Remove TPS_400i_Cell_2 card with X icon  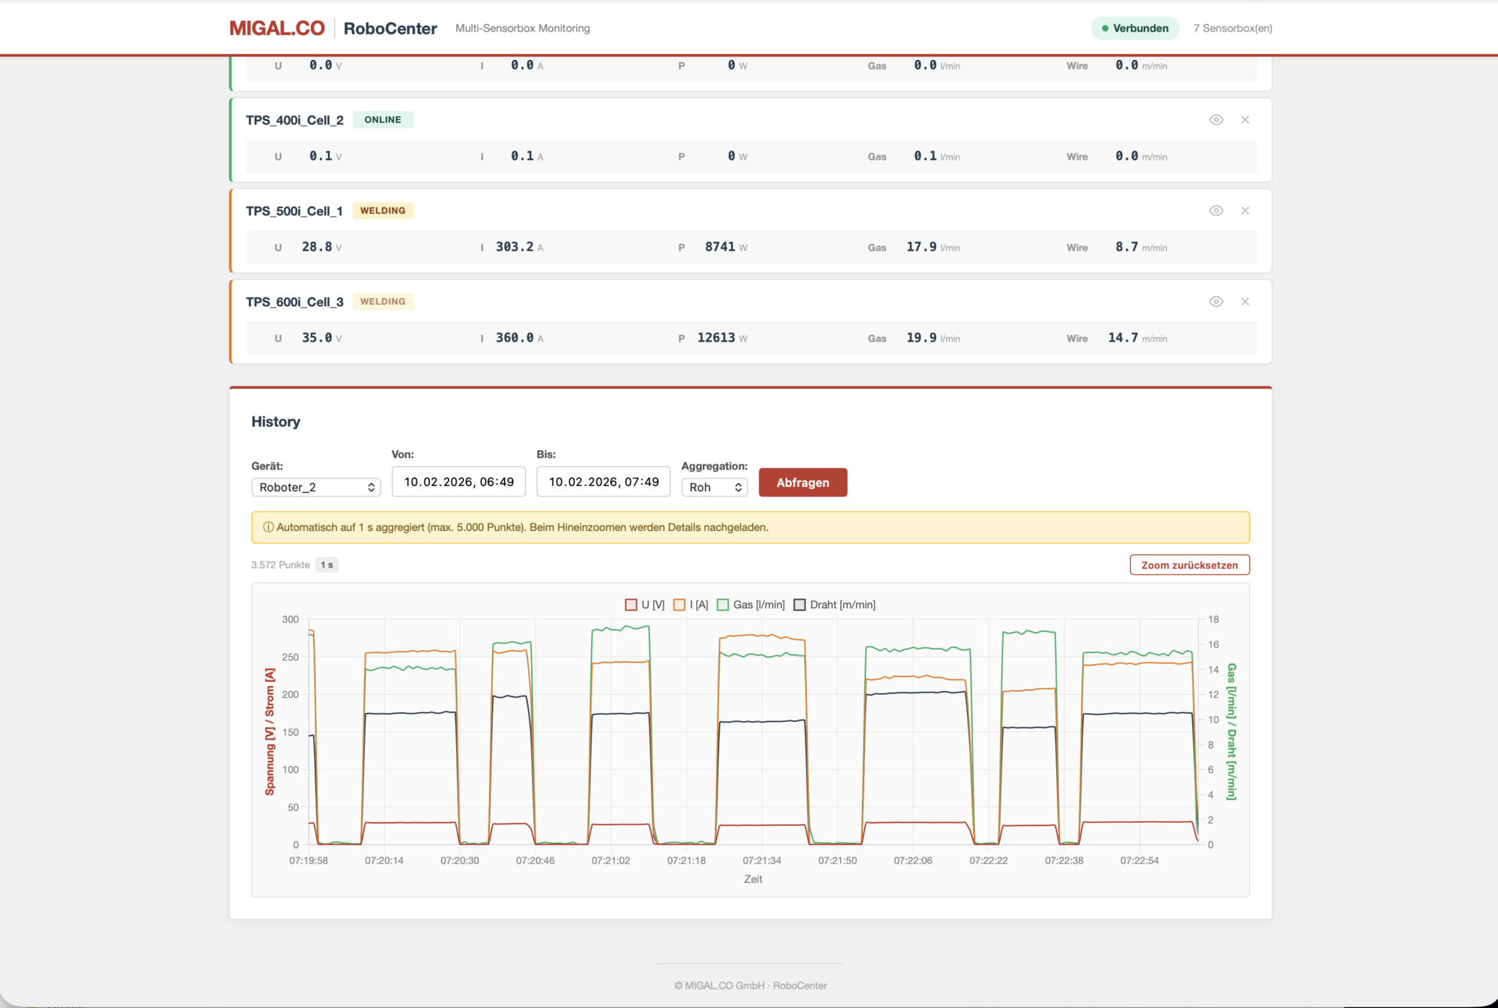(x=1245, y=120)
